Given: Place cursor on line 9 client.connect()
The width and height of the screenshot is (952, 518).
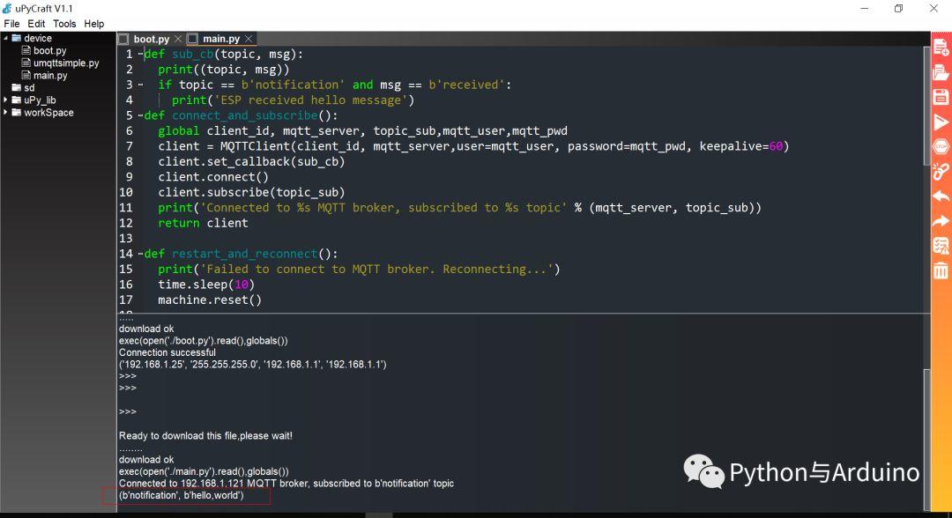Looking at the screenshot, I should [213, 177].
